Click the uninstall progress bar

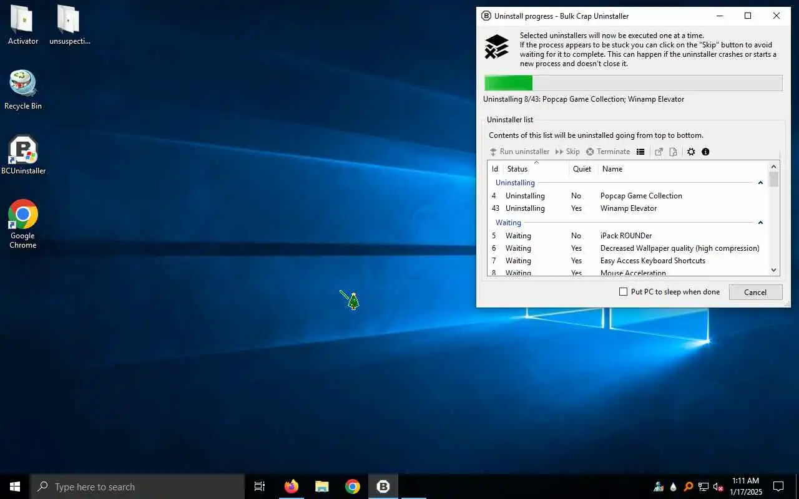(x=633, y=83)
